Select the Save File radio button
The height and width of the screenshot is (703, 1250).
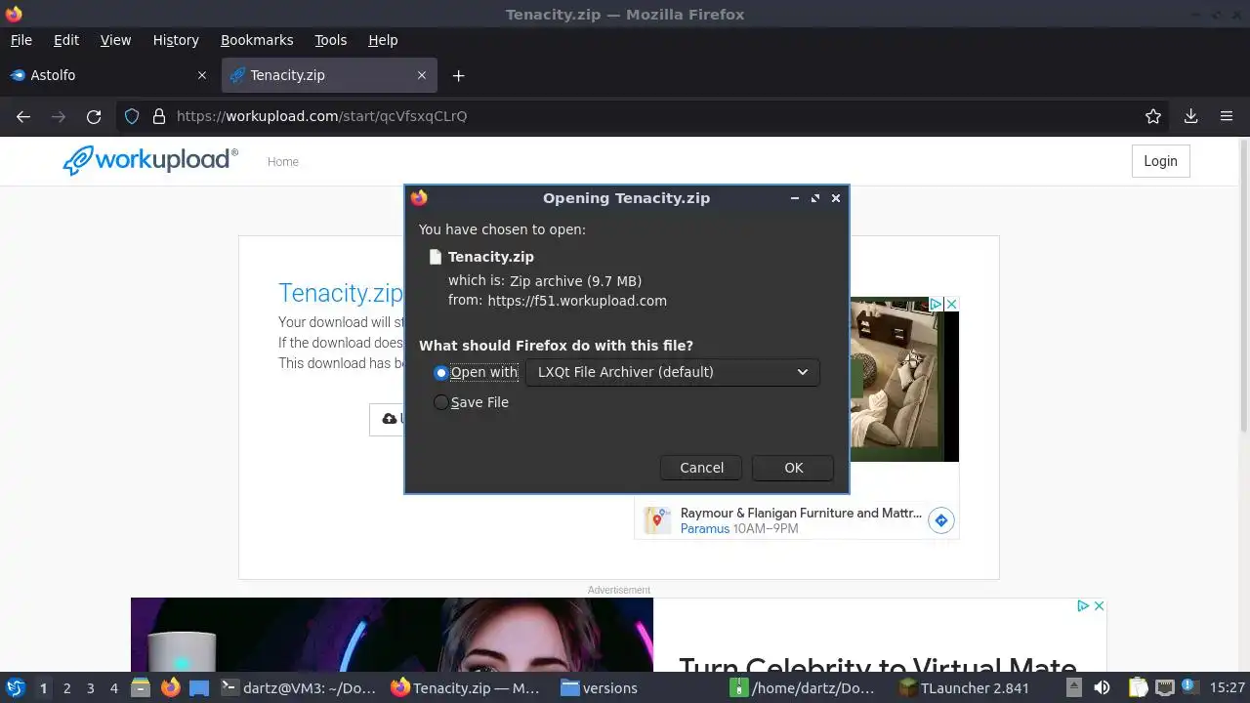(x=441, y=402)
